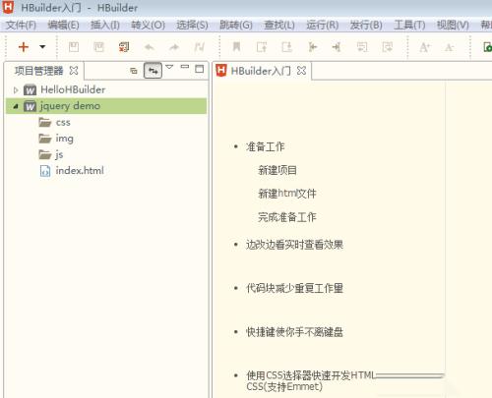Open the 运行(R) menu
The height and width of the screenshot is (398, 492).
pyautogui.click(x=323, y=25)
